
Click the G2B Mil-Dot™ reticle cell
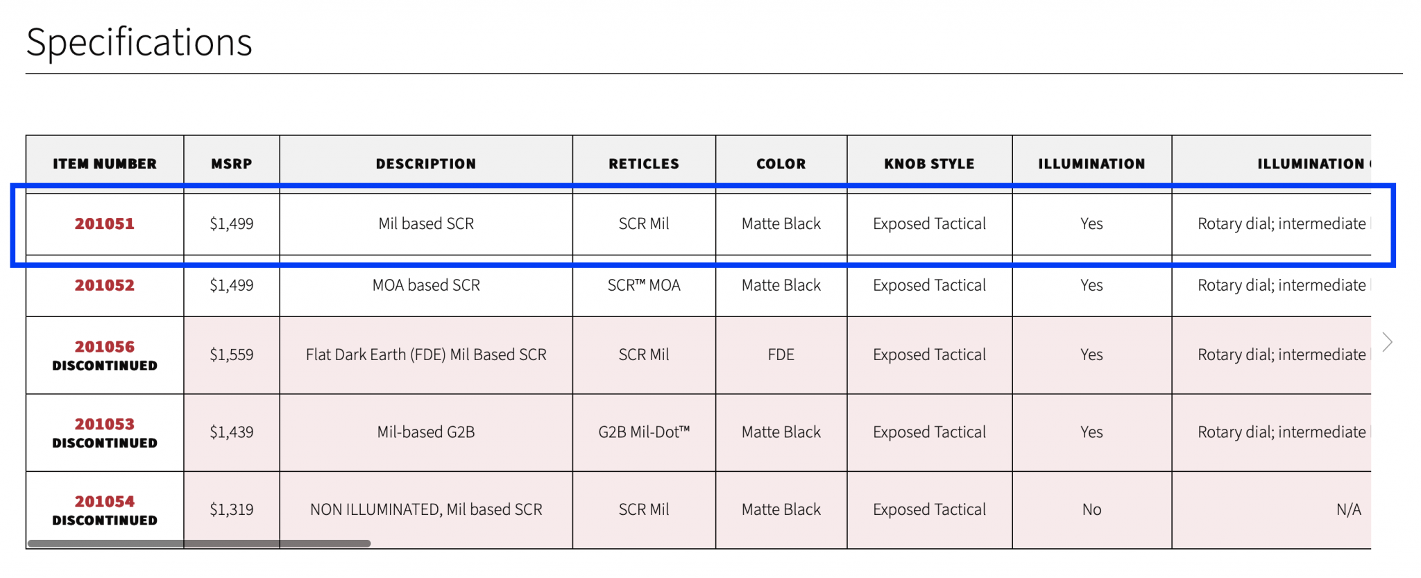click(x=644, y=432)
